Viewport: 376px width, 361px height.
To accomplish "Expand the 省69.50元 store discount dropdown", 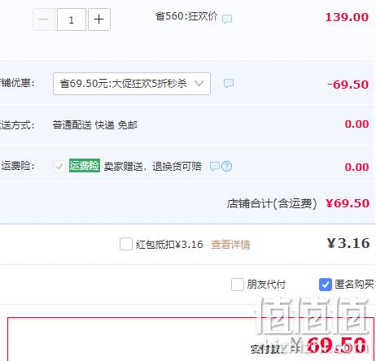I will [x=132, y=84].
